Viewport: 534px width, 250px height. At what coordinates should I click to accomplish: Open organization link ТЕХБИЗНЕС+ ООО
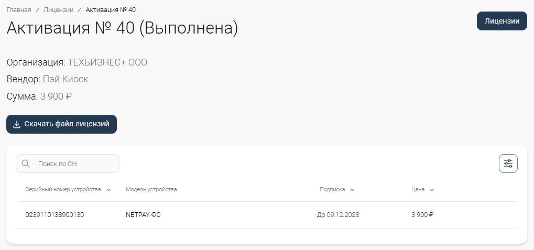click(x=107, y=62)
